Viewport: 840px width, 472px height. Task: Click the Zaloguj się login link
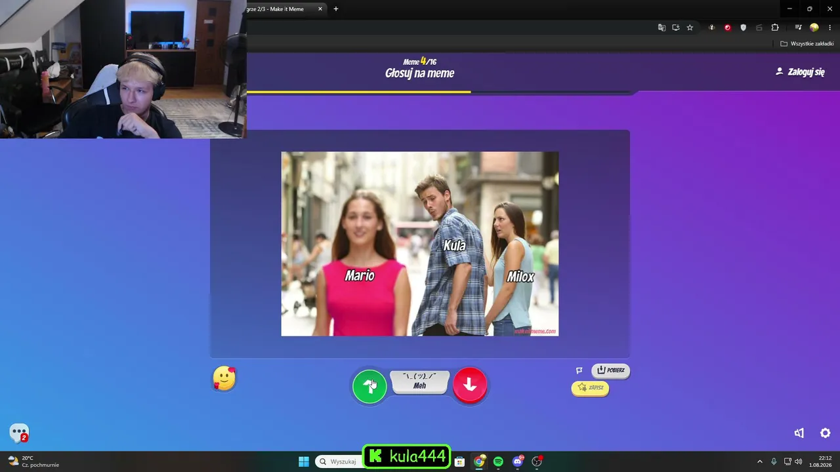800,72
